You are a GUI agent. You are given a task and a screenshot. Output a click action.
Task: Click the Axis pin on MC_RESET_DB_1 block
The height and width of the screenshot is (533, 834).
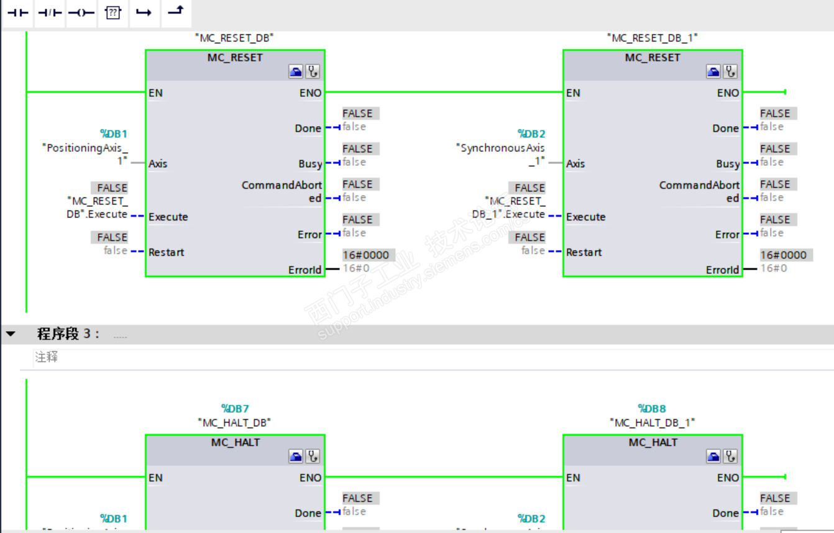(x=575, y=164)
